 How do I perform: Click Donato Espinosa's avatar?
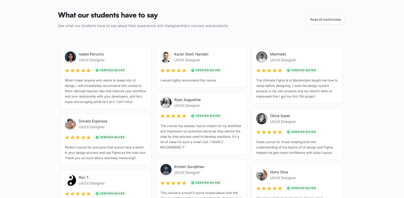[x=70, y=124]
